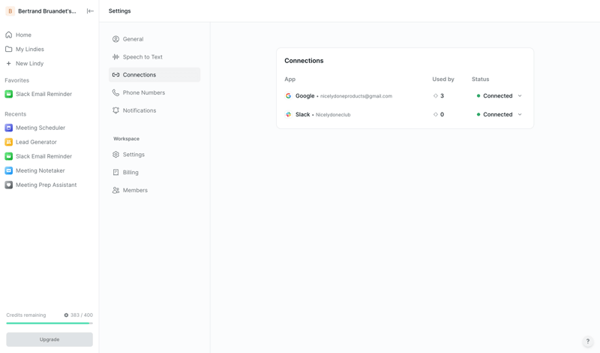Click the Used by column header
The image size is (600, 353).
coord(443,79)
